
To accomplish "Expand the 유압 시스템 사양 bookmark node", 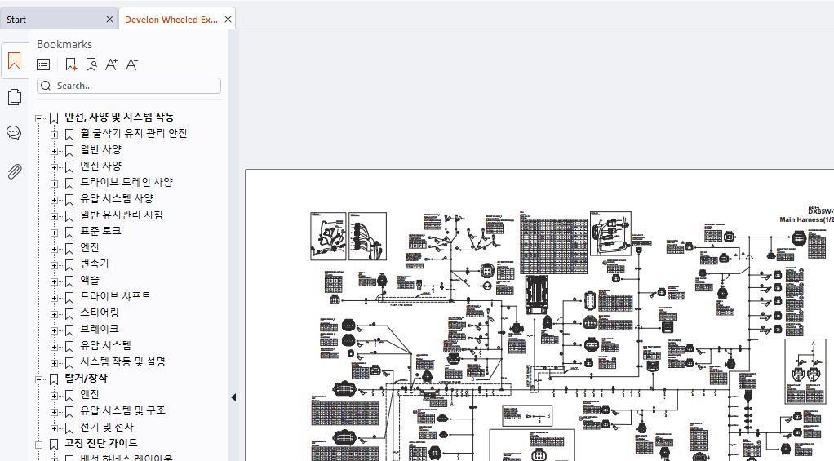I will pos(54,200).
